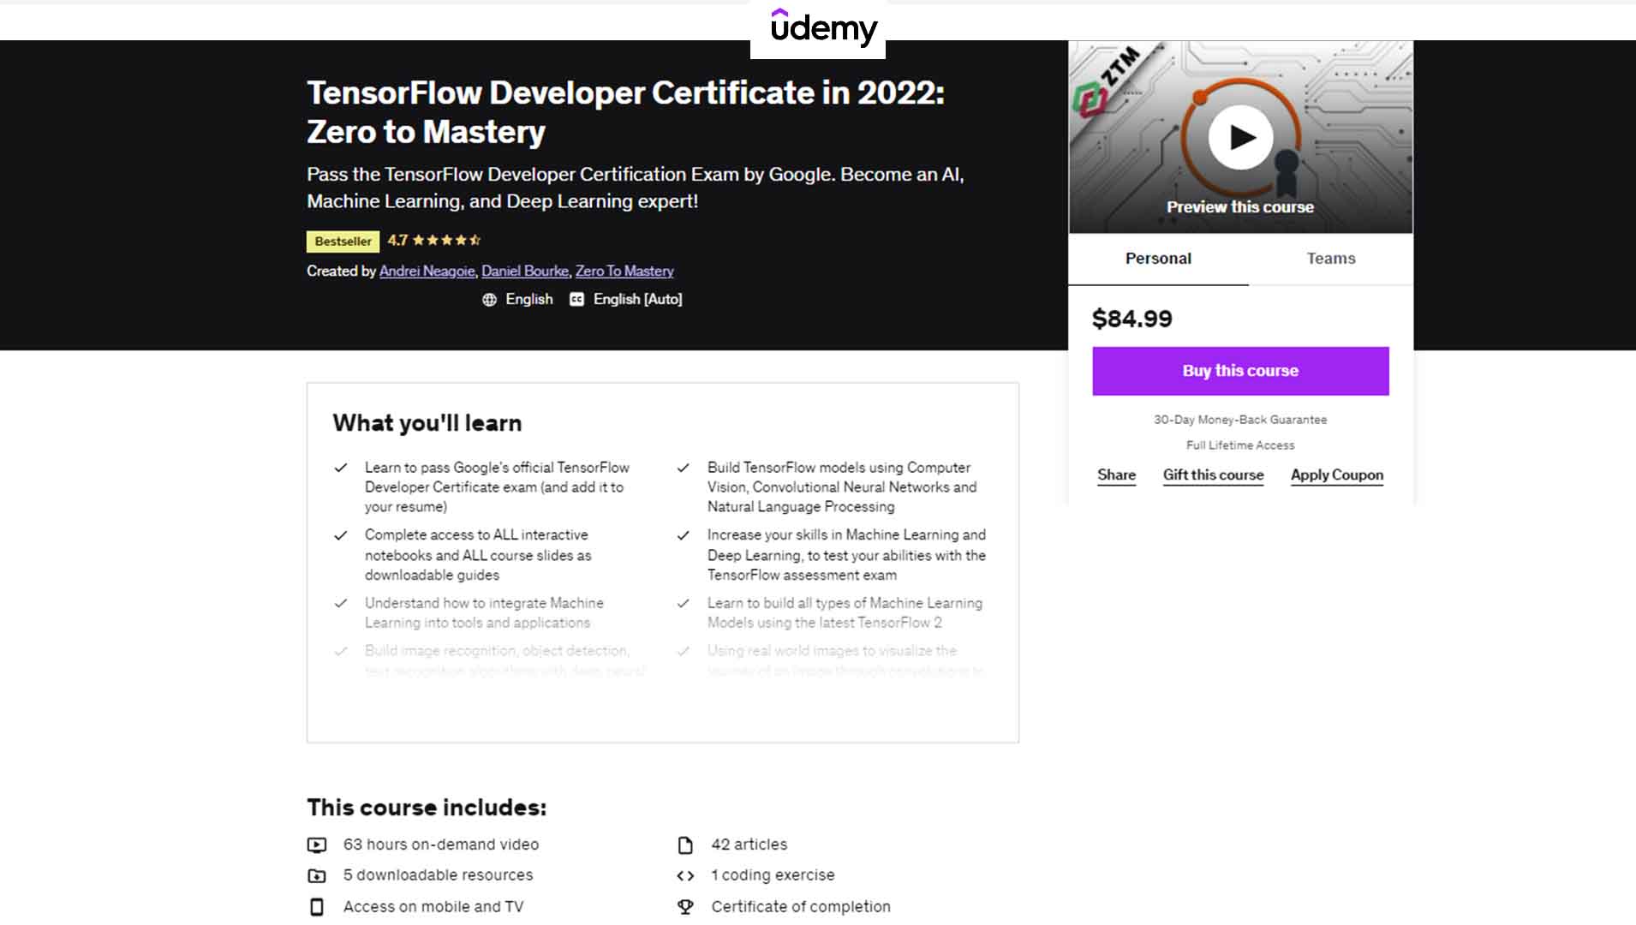Click What you'll learn heading
The image size is (1636, 925).
click(427, 423)
